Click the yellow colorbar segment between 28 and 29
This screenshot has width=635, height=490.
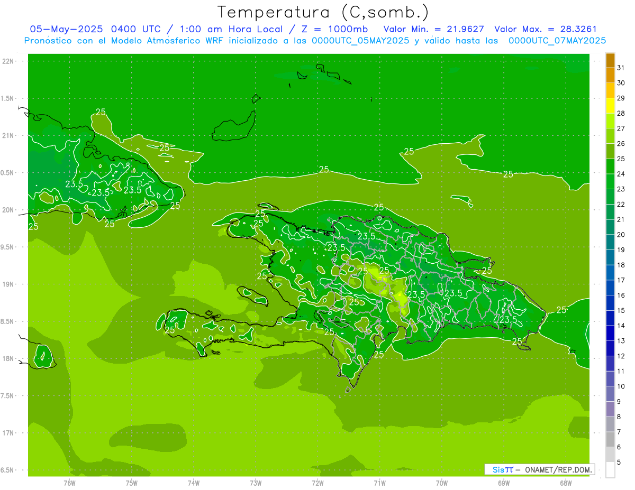tap(610, 105)
